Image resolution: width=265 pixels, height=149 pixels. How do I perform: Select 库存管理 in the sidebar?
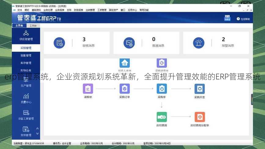(x=26, y=63)
